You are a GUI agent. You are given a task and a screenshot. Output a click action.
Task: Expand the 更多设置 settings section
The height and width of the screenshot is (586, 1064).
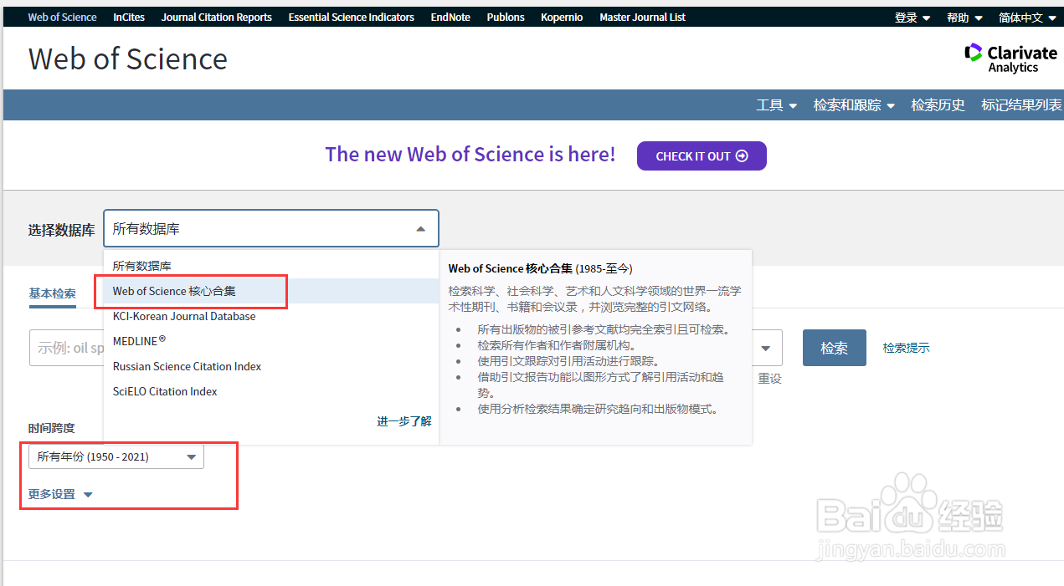[x=59, y=494]
